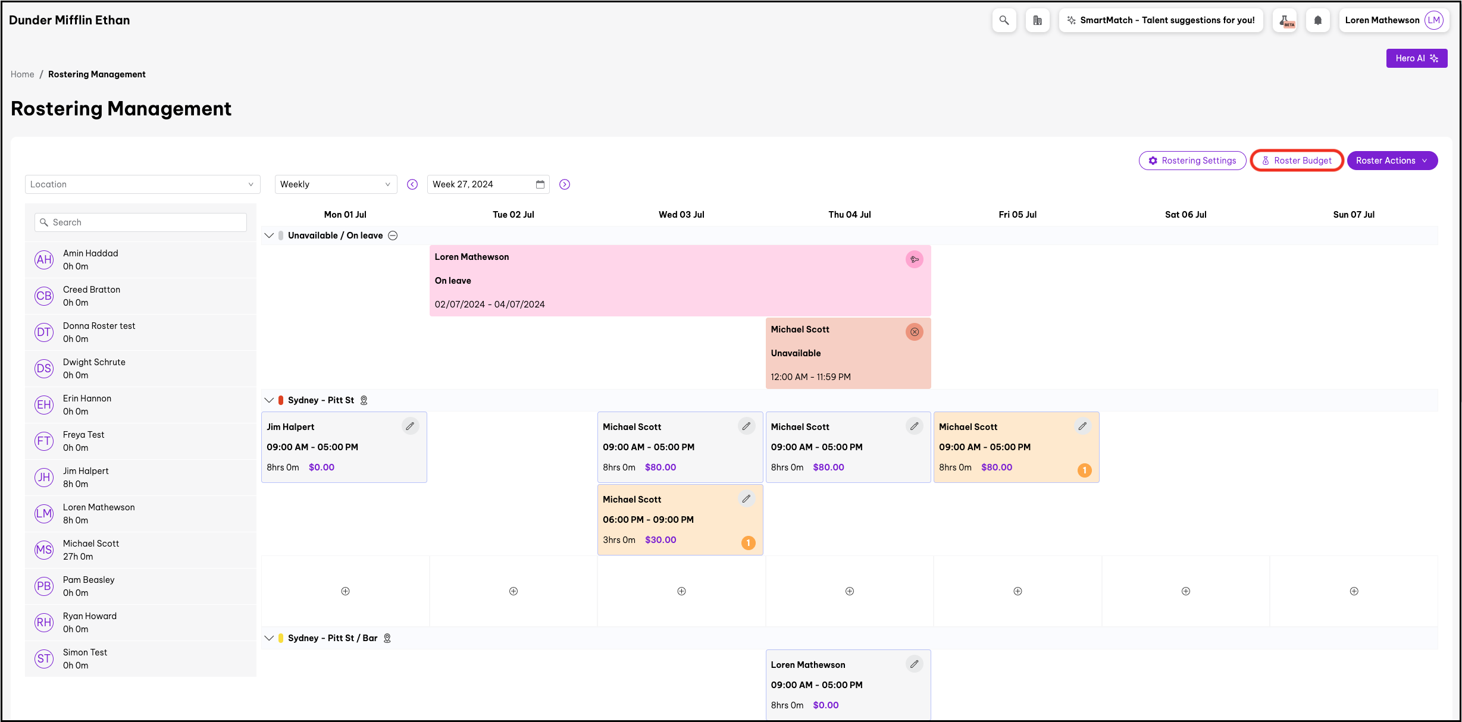Screen dimensions: 1462x722
Task: Remove Michael Scott's unavailable entry
Action: (914, 332)
